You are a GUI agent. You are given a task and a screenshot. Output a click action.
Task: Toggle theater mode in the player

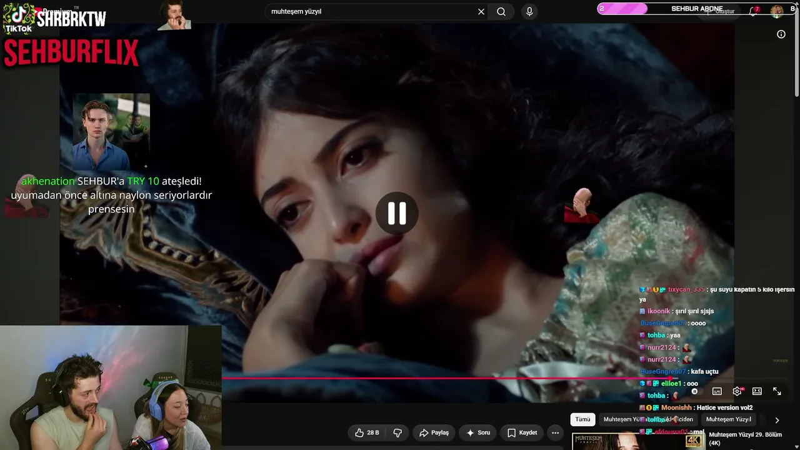pos(757,391)
